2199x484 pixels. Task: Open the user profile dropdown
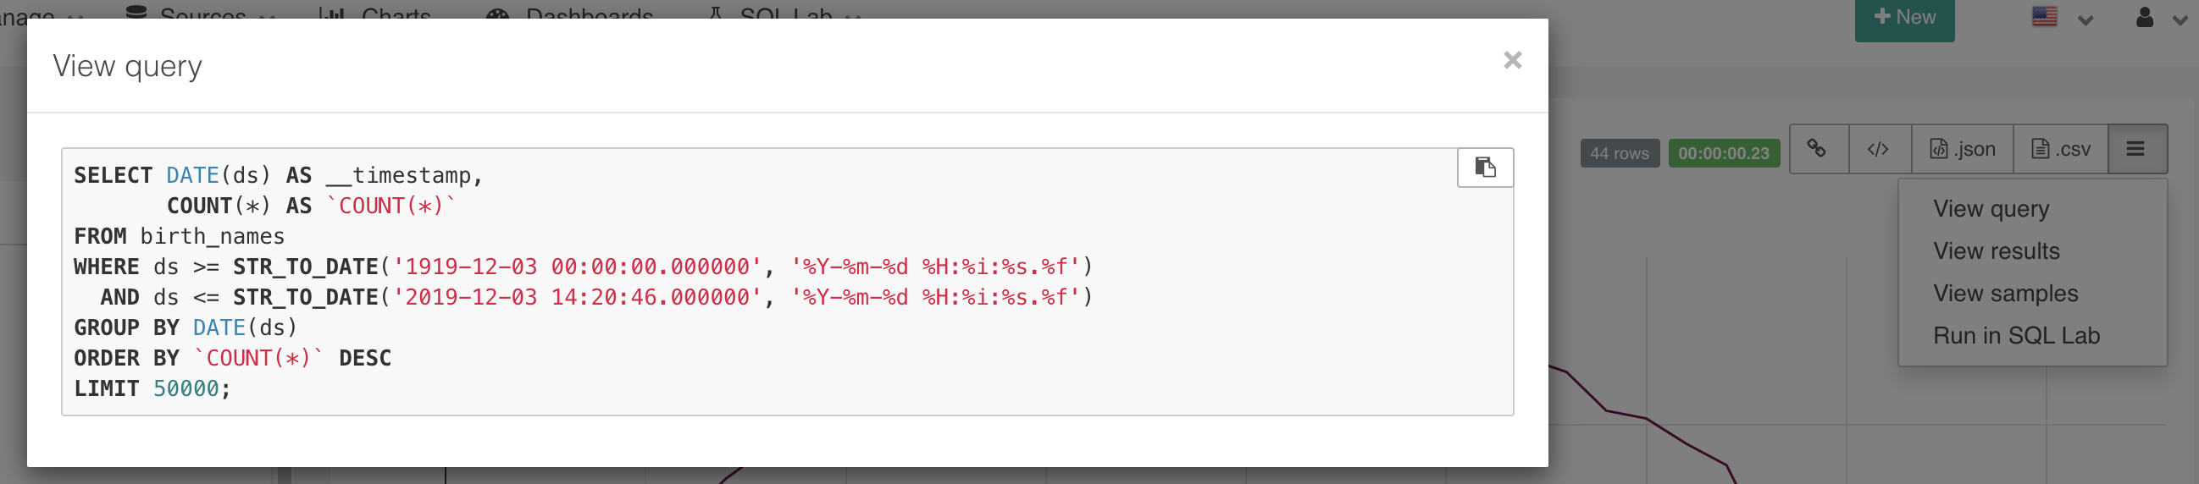(2160, 17)
